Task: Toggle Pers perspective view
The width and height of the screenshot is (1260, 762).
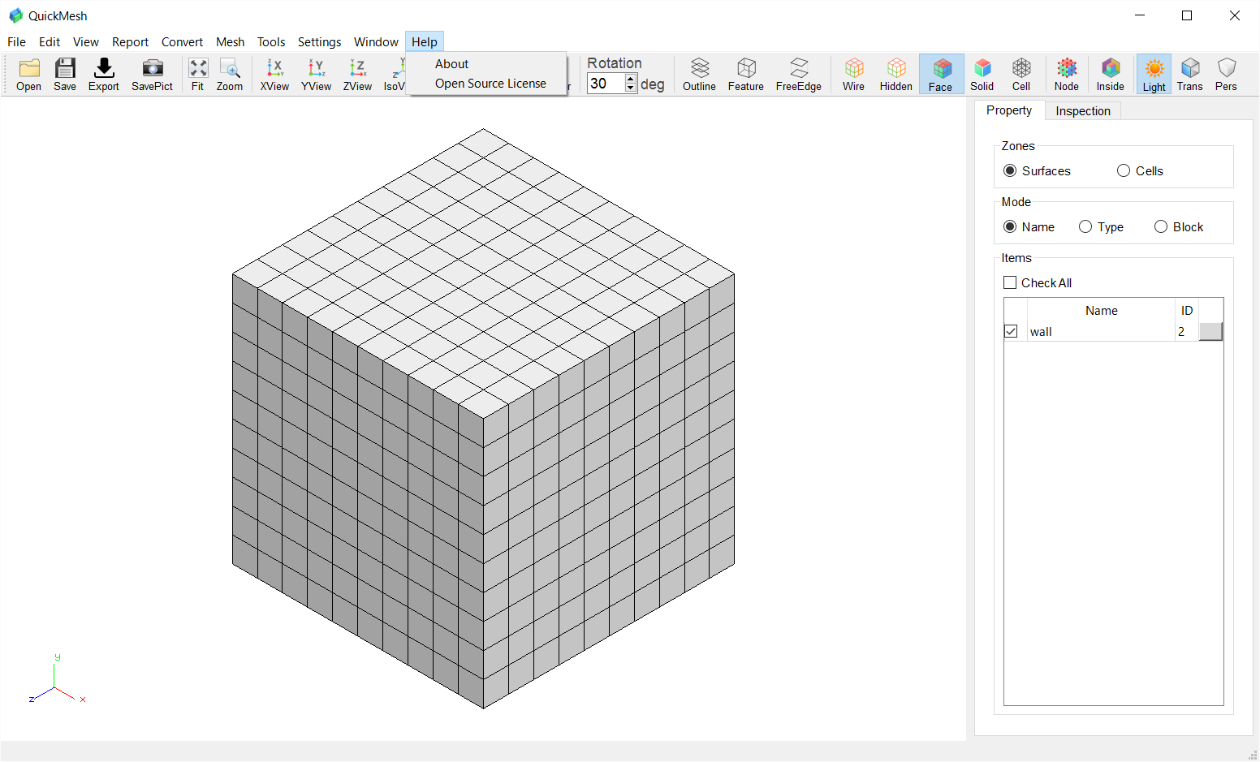Action: click(x=1226, y=75)
